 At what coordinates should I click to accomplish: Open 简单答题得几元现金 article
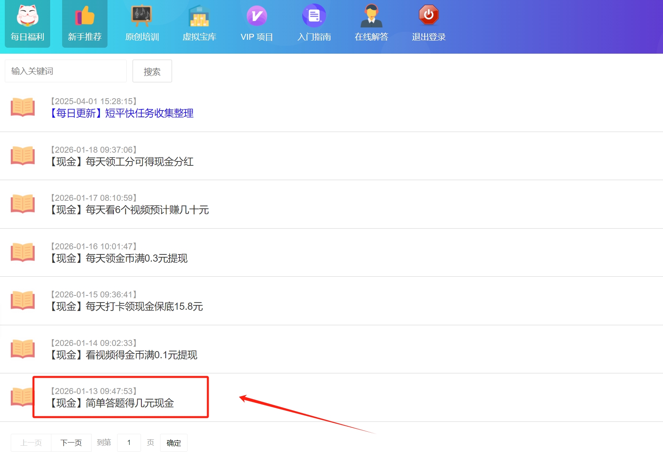pos(112,403)
